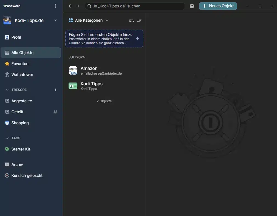Go forward with the right arrow
Screen dimensions: 277x216
[78, 6]
